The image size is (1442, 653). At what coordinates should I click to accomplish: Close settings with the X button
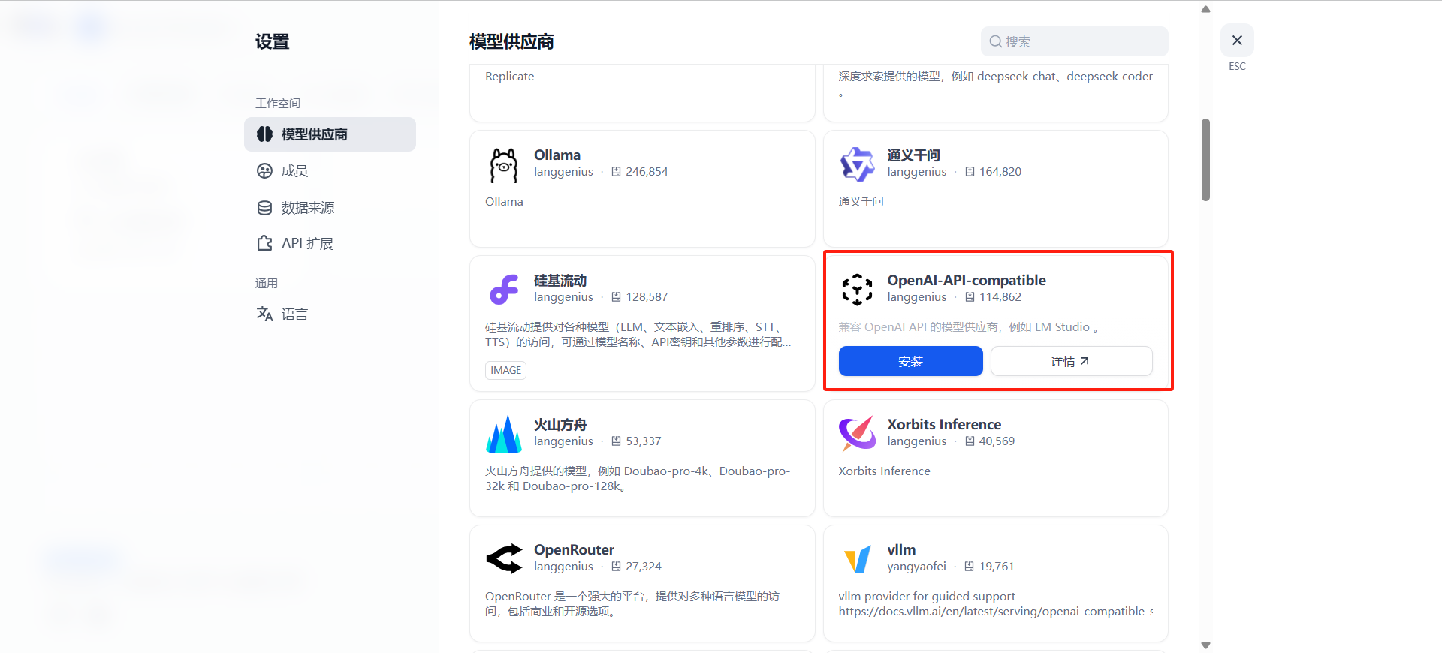[1237, 41]
